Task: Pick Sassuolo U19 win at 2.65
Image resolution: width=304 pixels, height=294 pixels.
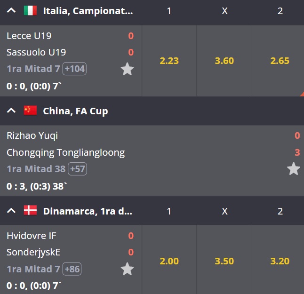Action: point(280,61)
